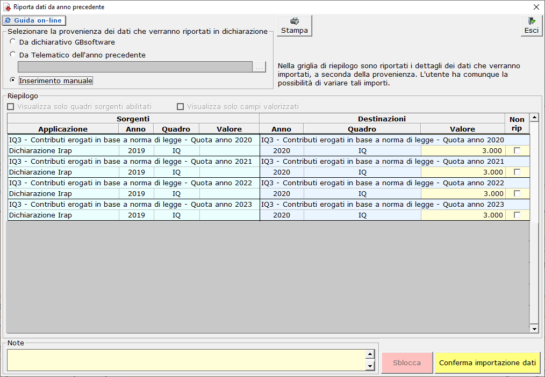Click the Note field's scroll down arrow
The width and height of the screenshot is (545, 377).
point(369,366)
